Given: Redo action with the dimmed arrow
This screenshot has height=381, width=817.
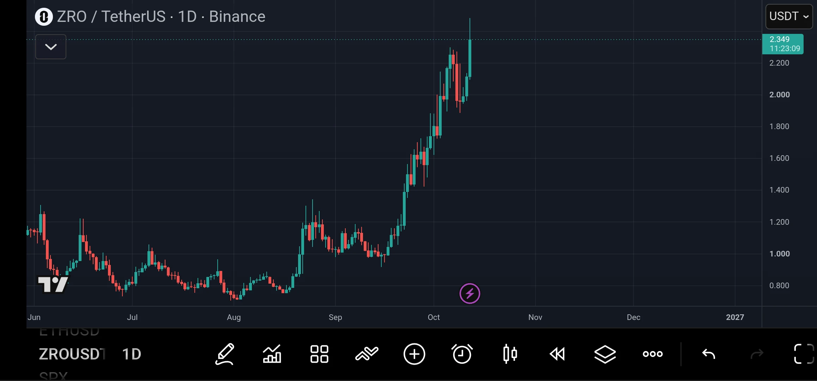Looking at the screenshot, I should (x=757, y=354).
